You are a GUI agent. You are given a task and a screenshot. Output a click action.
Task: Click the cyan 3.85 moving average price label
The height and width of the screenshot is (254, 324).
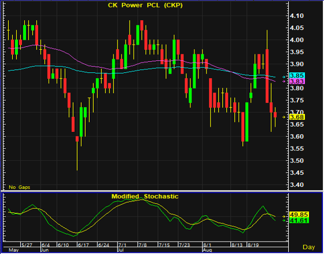pyautogui.click(x=297, y=75)
